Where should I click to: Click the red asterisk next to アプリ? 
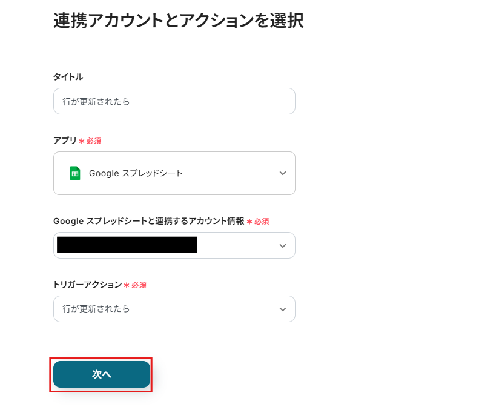point(82,141)
